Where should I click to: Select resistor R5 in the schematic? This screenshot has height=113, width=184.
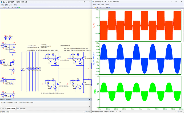[x=48, y=58]
